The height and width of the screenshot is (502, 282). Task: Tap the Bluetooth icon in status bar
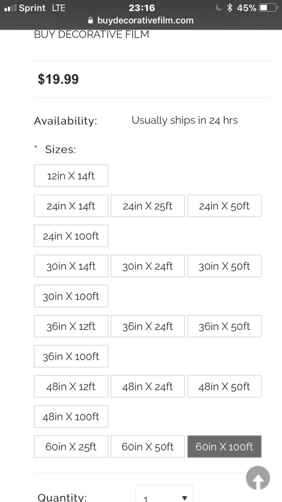pos(230,8)
